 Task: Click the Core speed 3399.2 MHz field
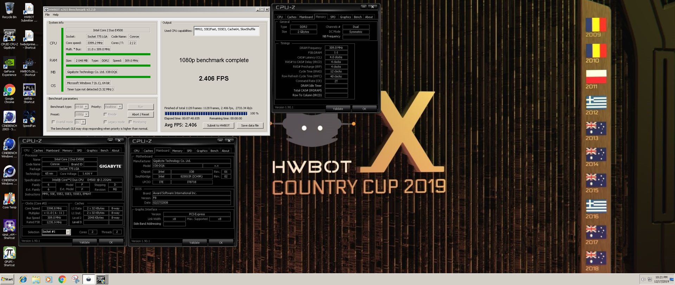pyautogui.click(x=95, y=43)
